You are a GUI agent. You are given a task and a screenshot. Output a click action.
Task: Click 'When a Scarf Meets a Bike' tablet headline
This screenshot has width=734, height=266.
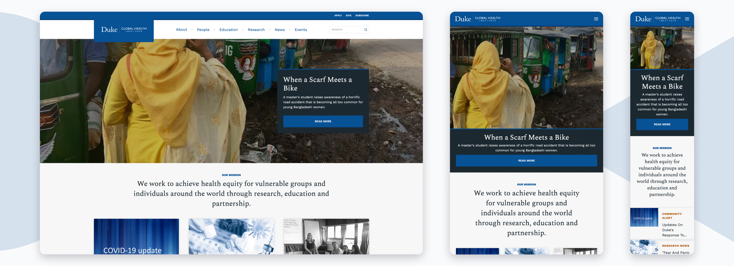tap(526, 137)
